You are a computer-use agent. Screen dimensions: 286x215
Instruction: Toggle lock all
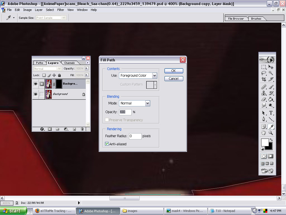click(x=59, y=75)
